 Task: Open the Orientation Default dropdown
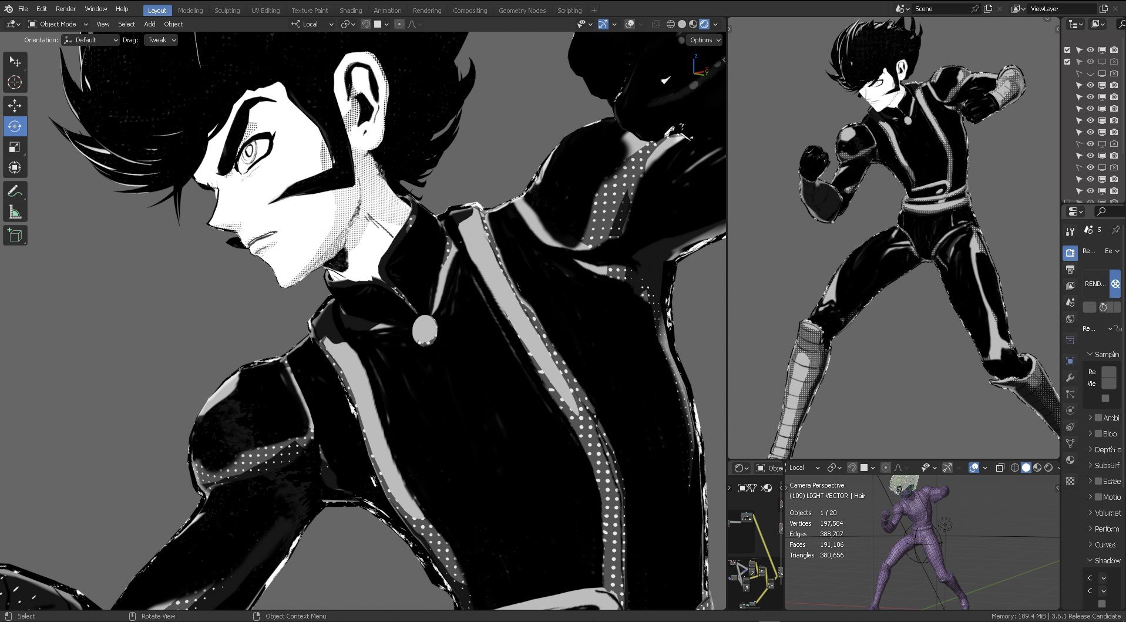91,40
